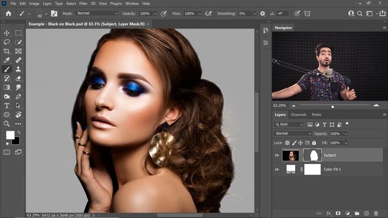Open the Filter menu
388x218 pixels.
click(83, 4)
